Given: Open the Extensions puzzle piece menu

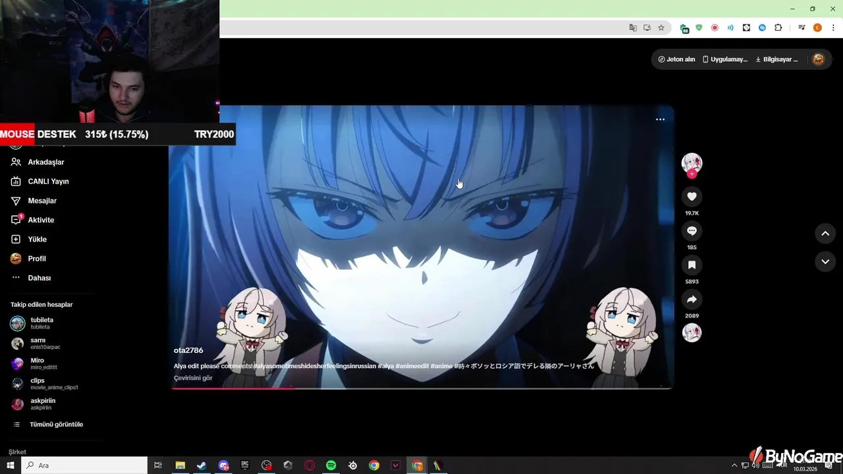Looking at the screenshot, I should point(778,28).
